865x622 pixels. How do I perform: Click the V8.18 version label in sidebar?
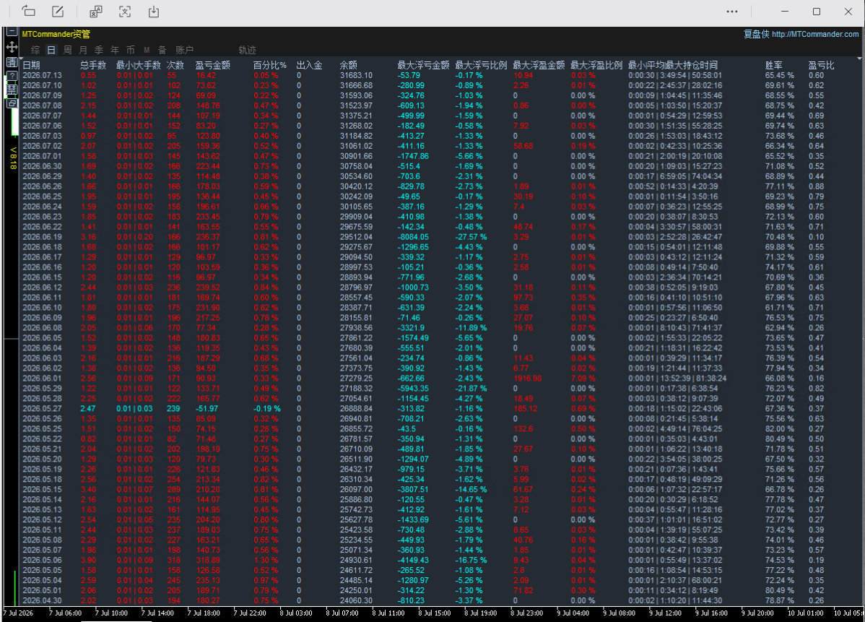(13, 157)
